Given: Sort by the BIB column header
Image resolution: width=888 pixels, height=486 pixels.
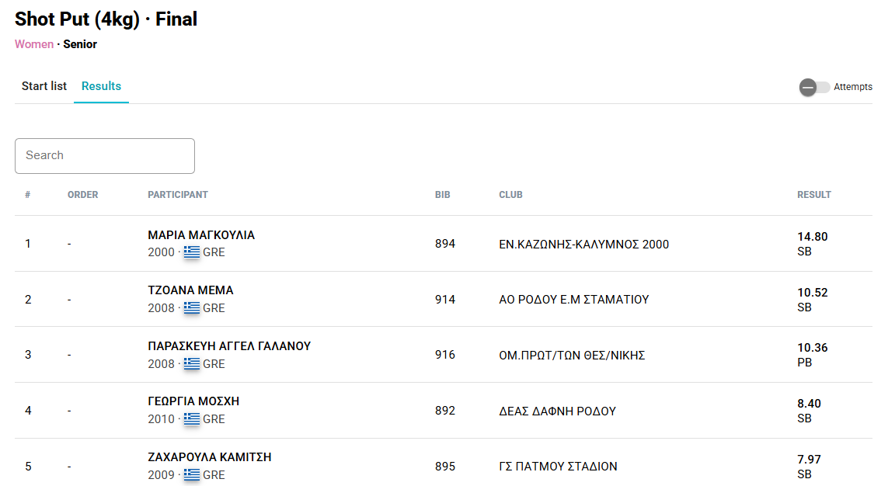Looking at the screenshot, I should point(443,195).
